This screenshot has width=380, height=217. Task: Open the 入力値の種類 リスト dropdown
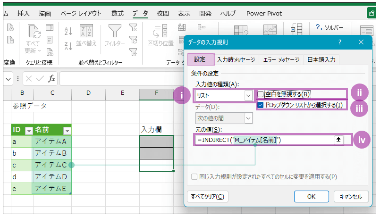click(x=248, y=96)
